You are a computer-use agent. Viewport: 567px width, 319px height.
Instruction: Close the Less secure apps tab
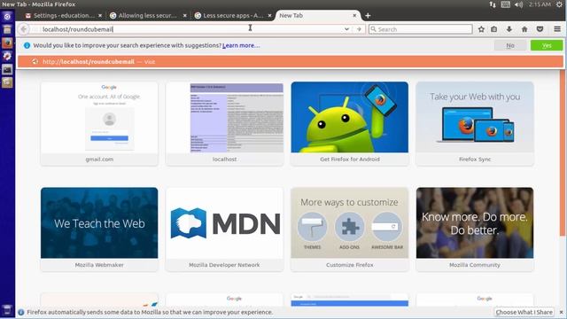point(269,16)
